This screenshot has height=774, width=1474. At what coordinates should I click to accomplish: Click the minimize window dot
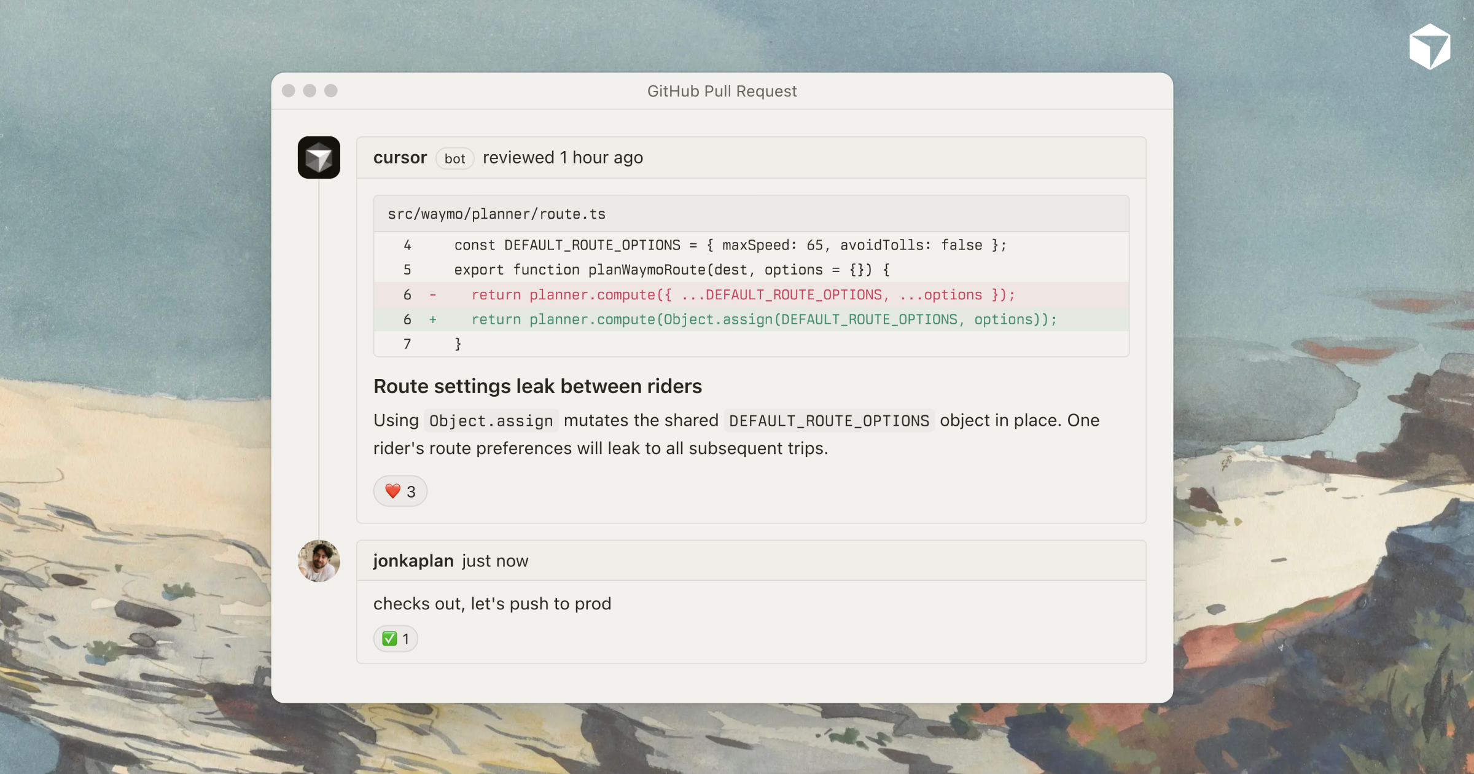click(310, 91)
